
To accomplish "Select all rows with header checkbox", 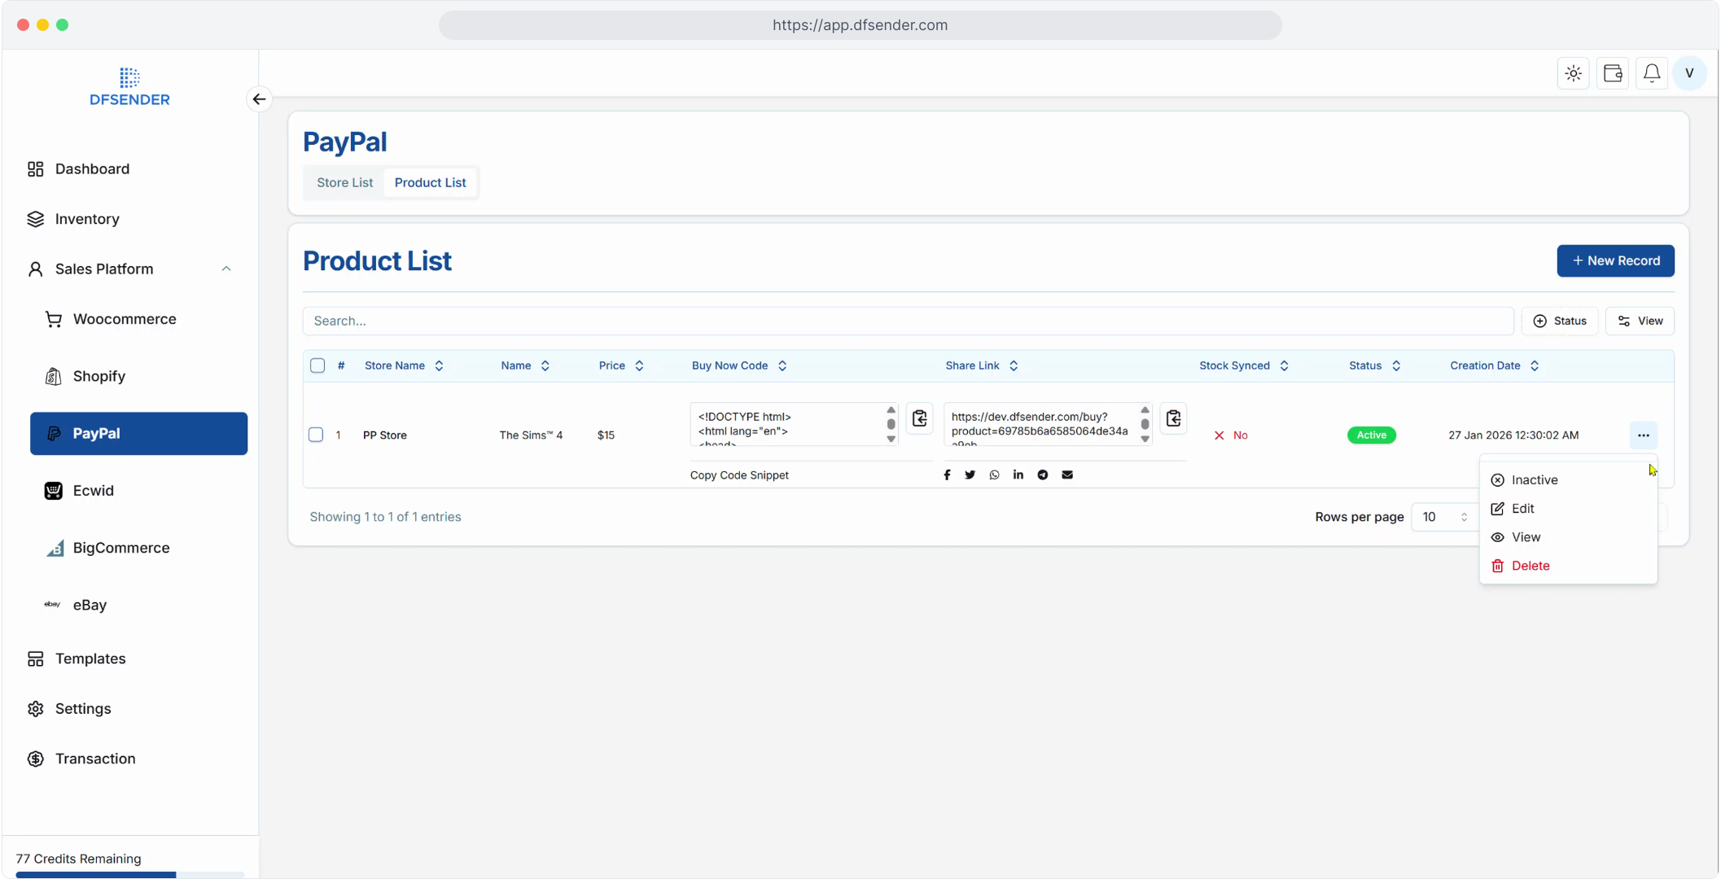I will (x=317, y=366).
